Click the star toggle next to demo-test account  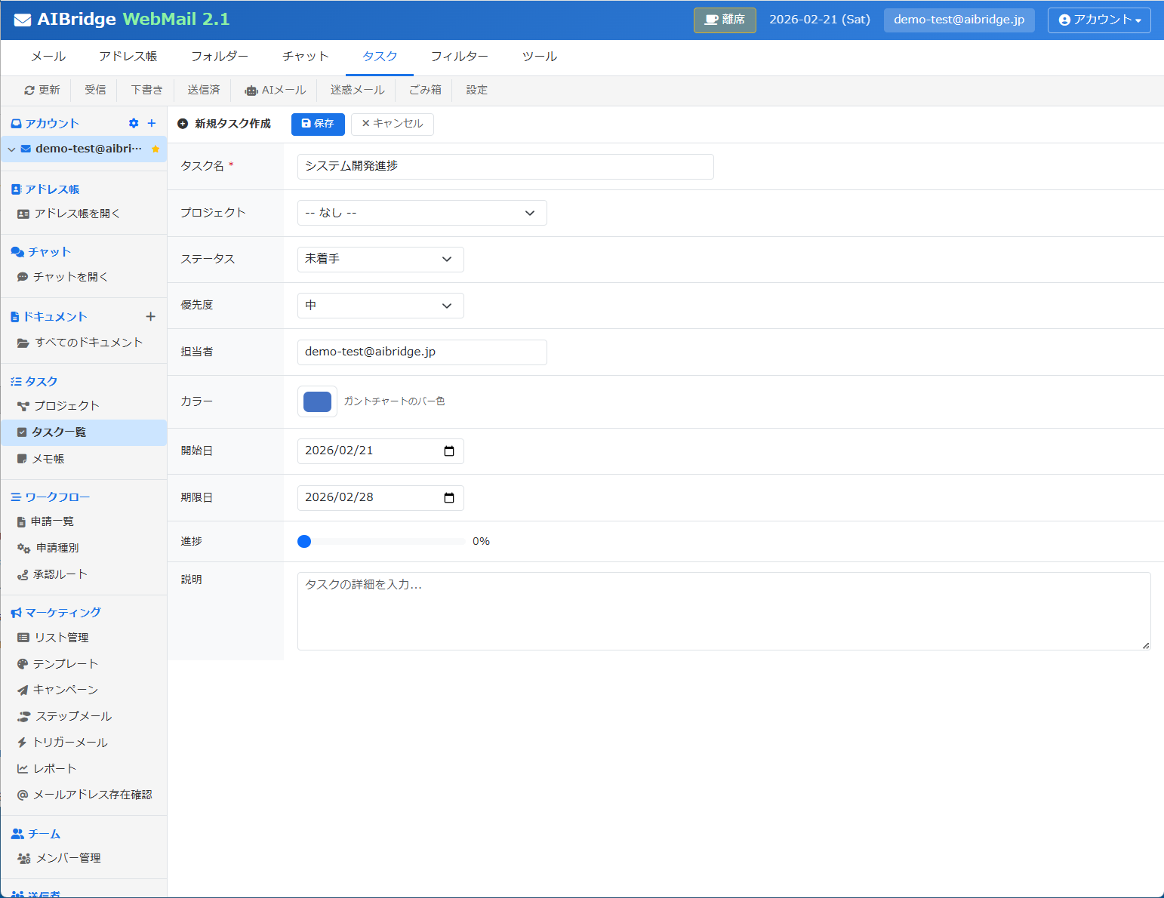click(155, 149)
